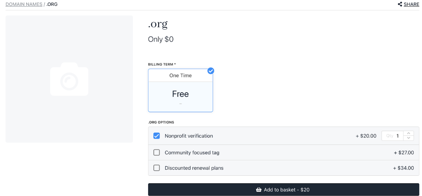Click the + $27.00 price text
This screenshot has height=196, width=422.
[404, 152]
